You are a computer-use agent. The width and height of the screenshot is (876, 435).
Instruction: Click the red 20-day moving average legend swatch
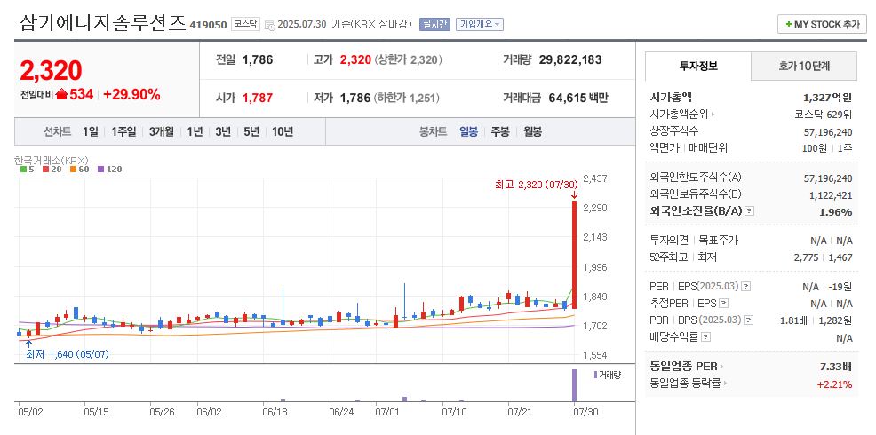click(45, 169)
